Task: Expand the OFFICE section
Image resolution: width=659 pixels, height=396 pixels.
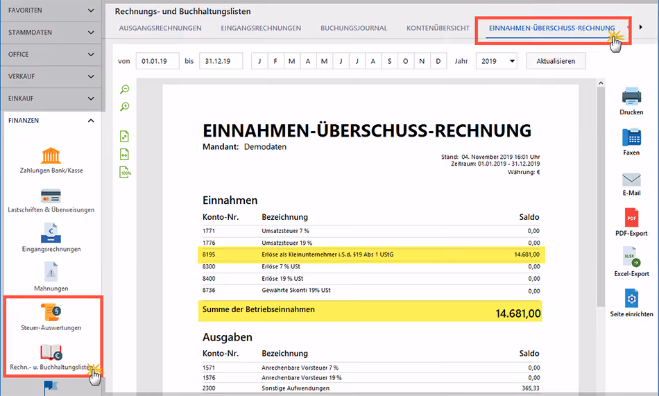Action: click(51, 54)
